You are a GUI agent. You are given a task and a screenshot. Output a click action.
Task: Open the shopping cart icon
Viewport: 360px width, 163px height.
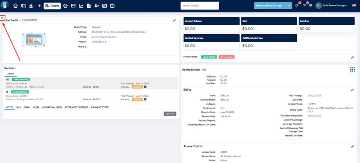[304, 6]
